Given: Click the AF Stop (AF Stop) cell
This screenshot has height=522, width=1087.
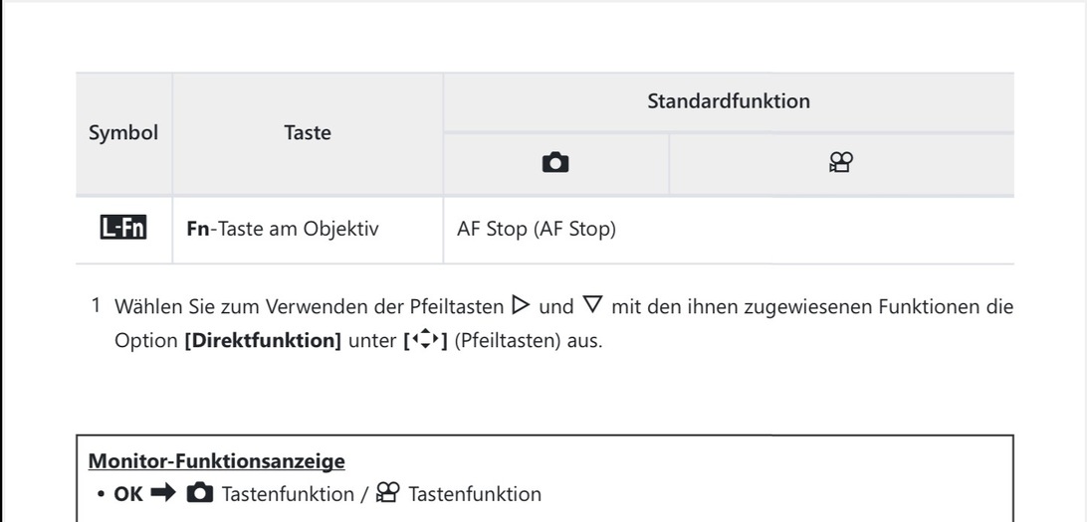Looking at the screenshot, I should tap(537, 230).
